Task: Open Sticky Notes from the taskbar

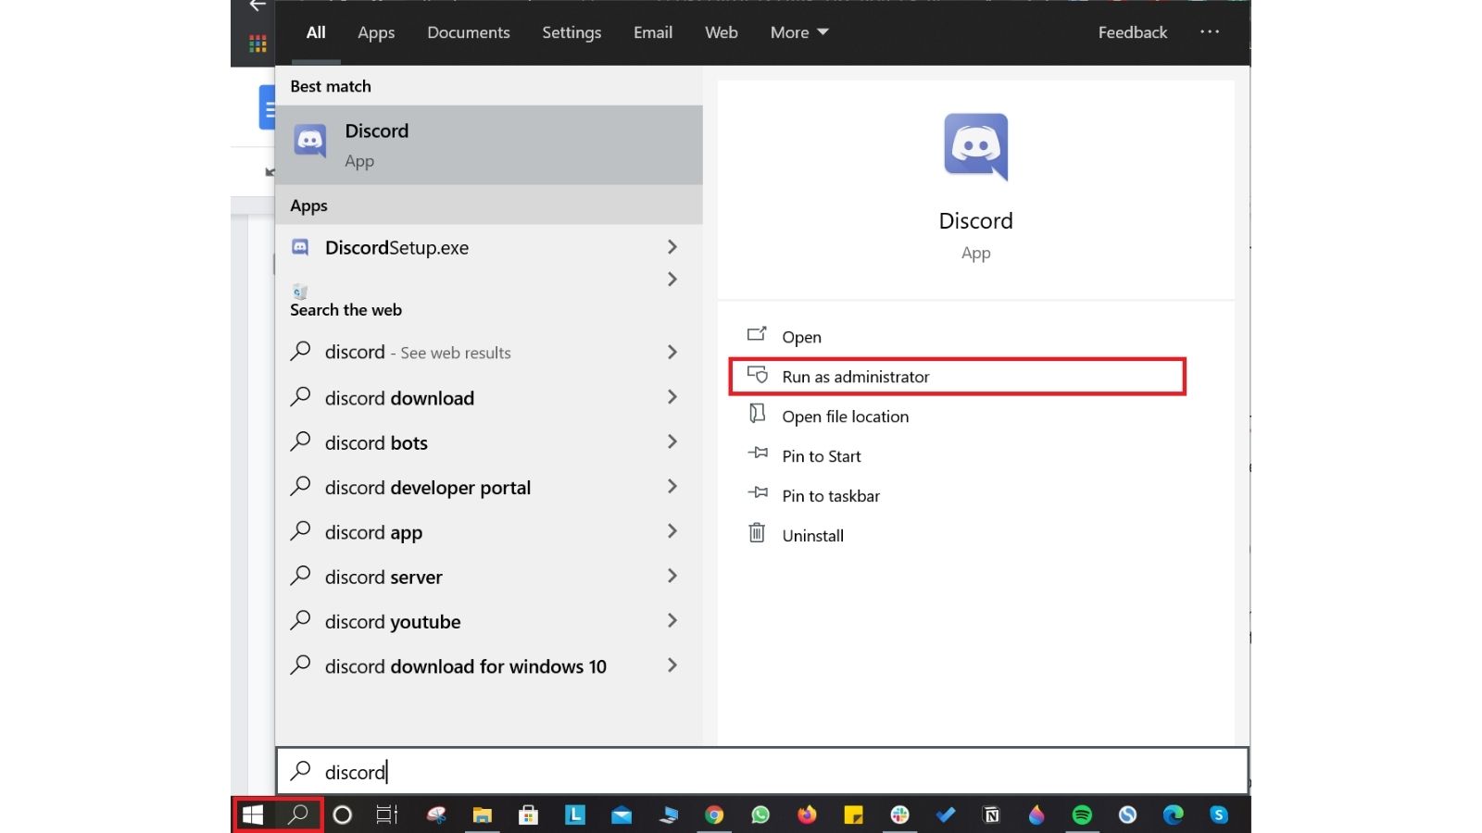Action: [853, 814]
